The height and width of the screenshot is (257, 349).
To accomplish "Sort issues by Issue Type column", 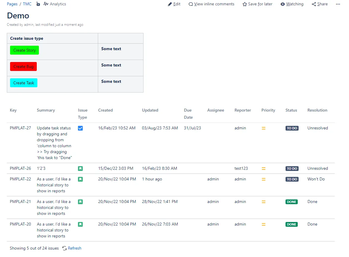I will click(x=82, y=114).
